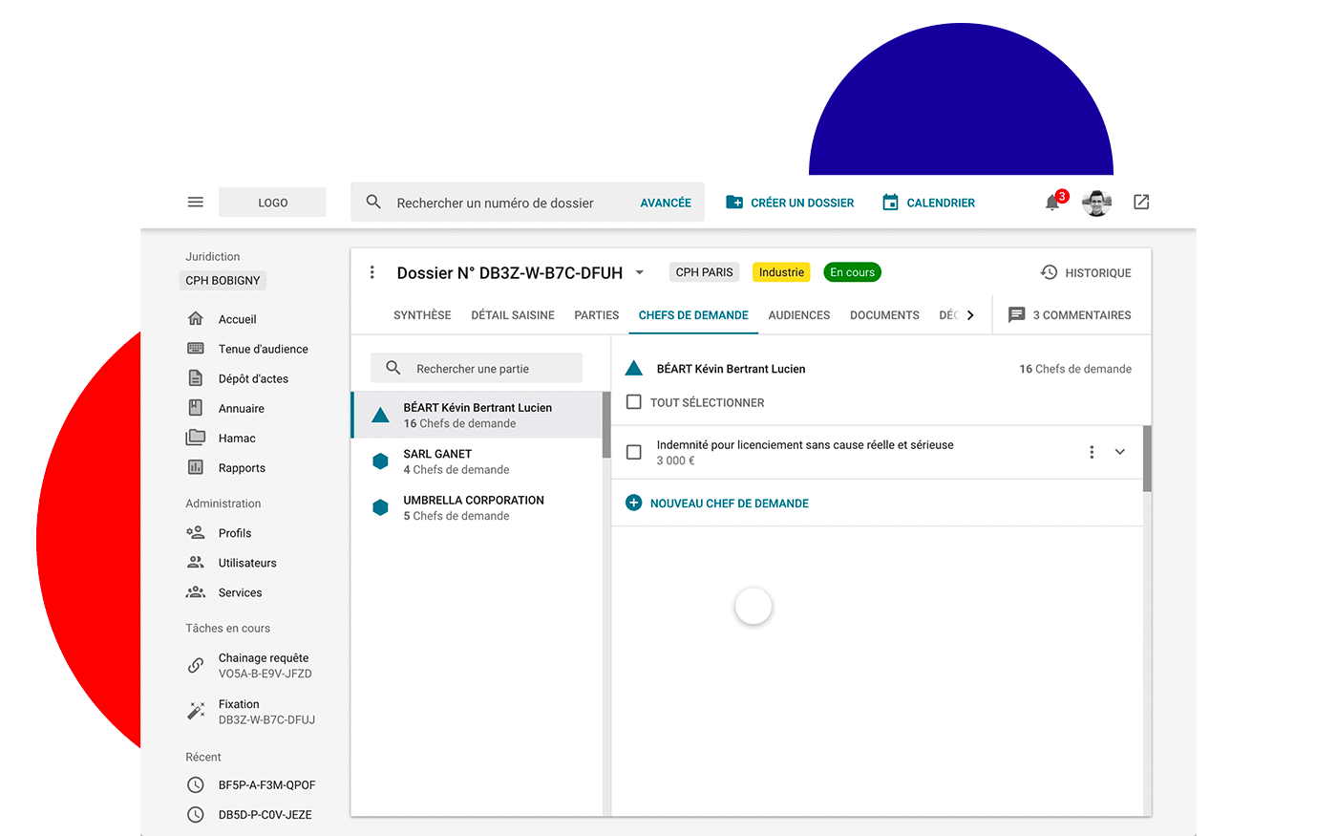The width and height of the screenshot is (1337, 836).
Task: Open three-dot menu for Indemnité row
Action: [x=1092, y=452]
